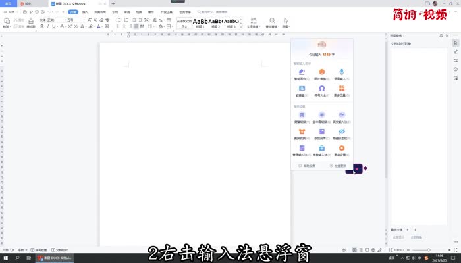Open the text layout tool icon
The image size is (461, 263).
[x=254, y=20]
